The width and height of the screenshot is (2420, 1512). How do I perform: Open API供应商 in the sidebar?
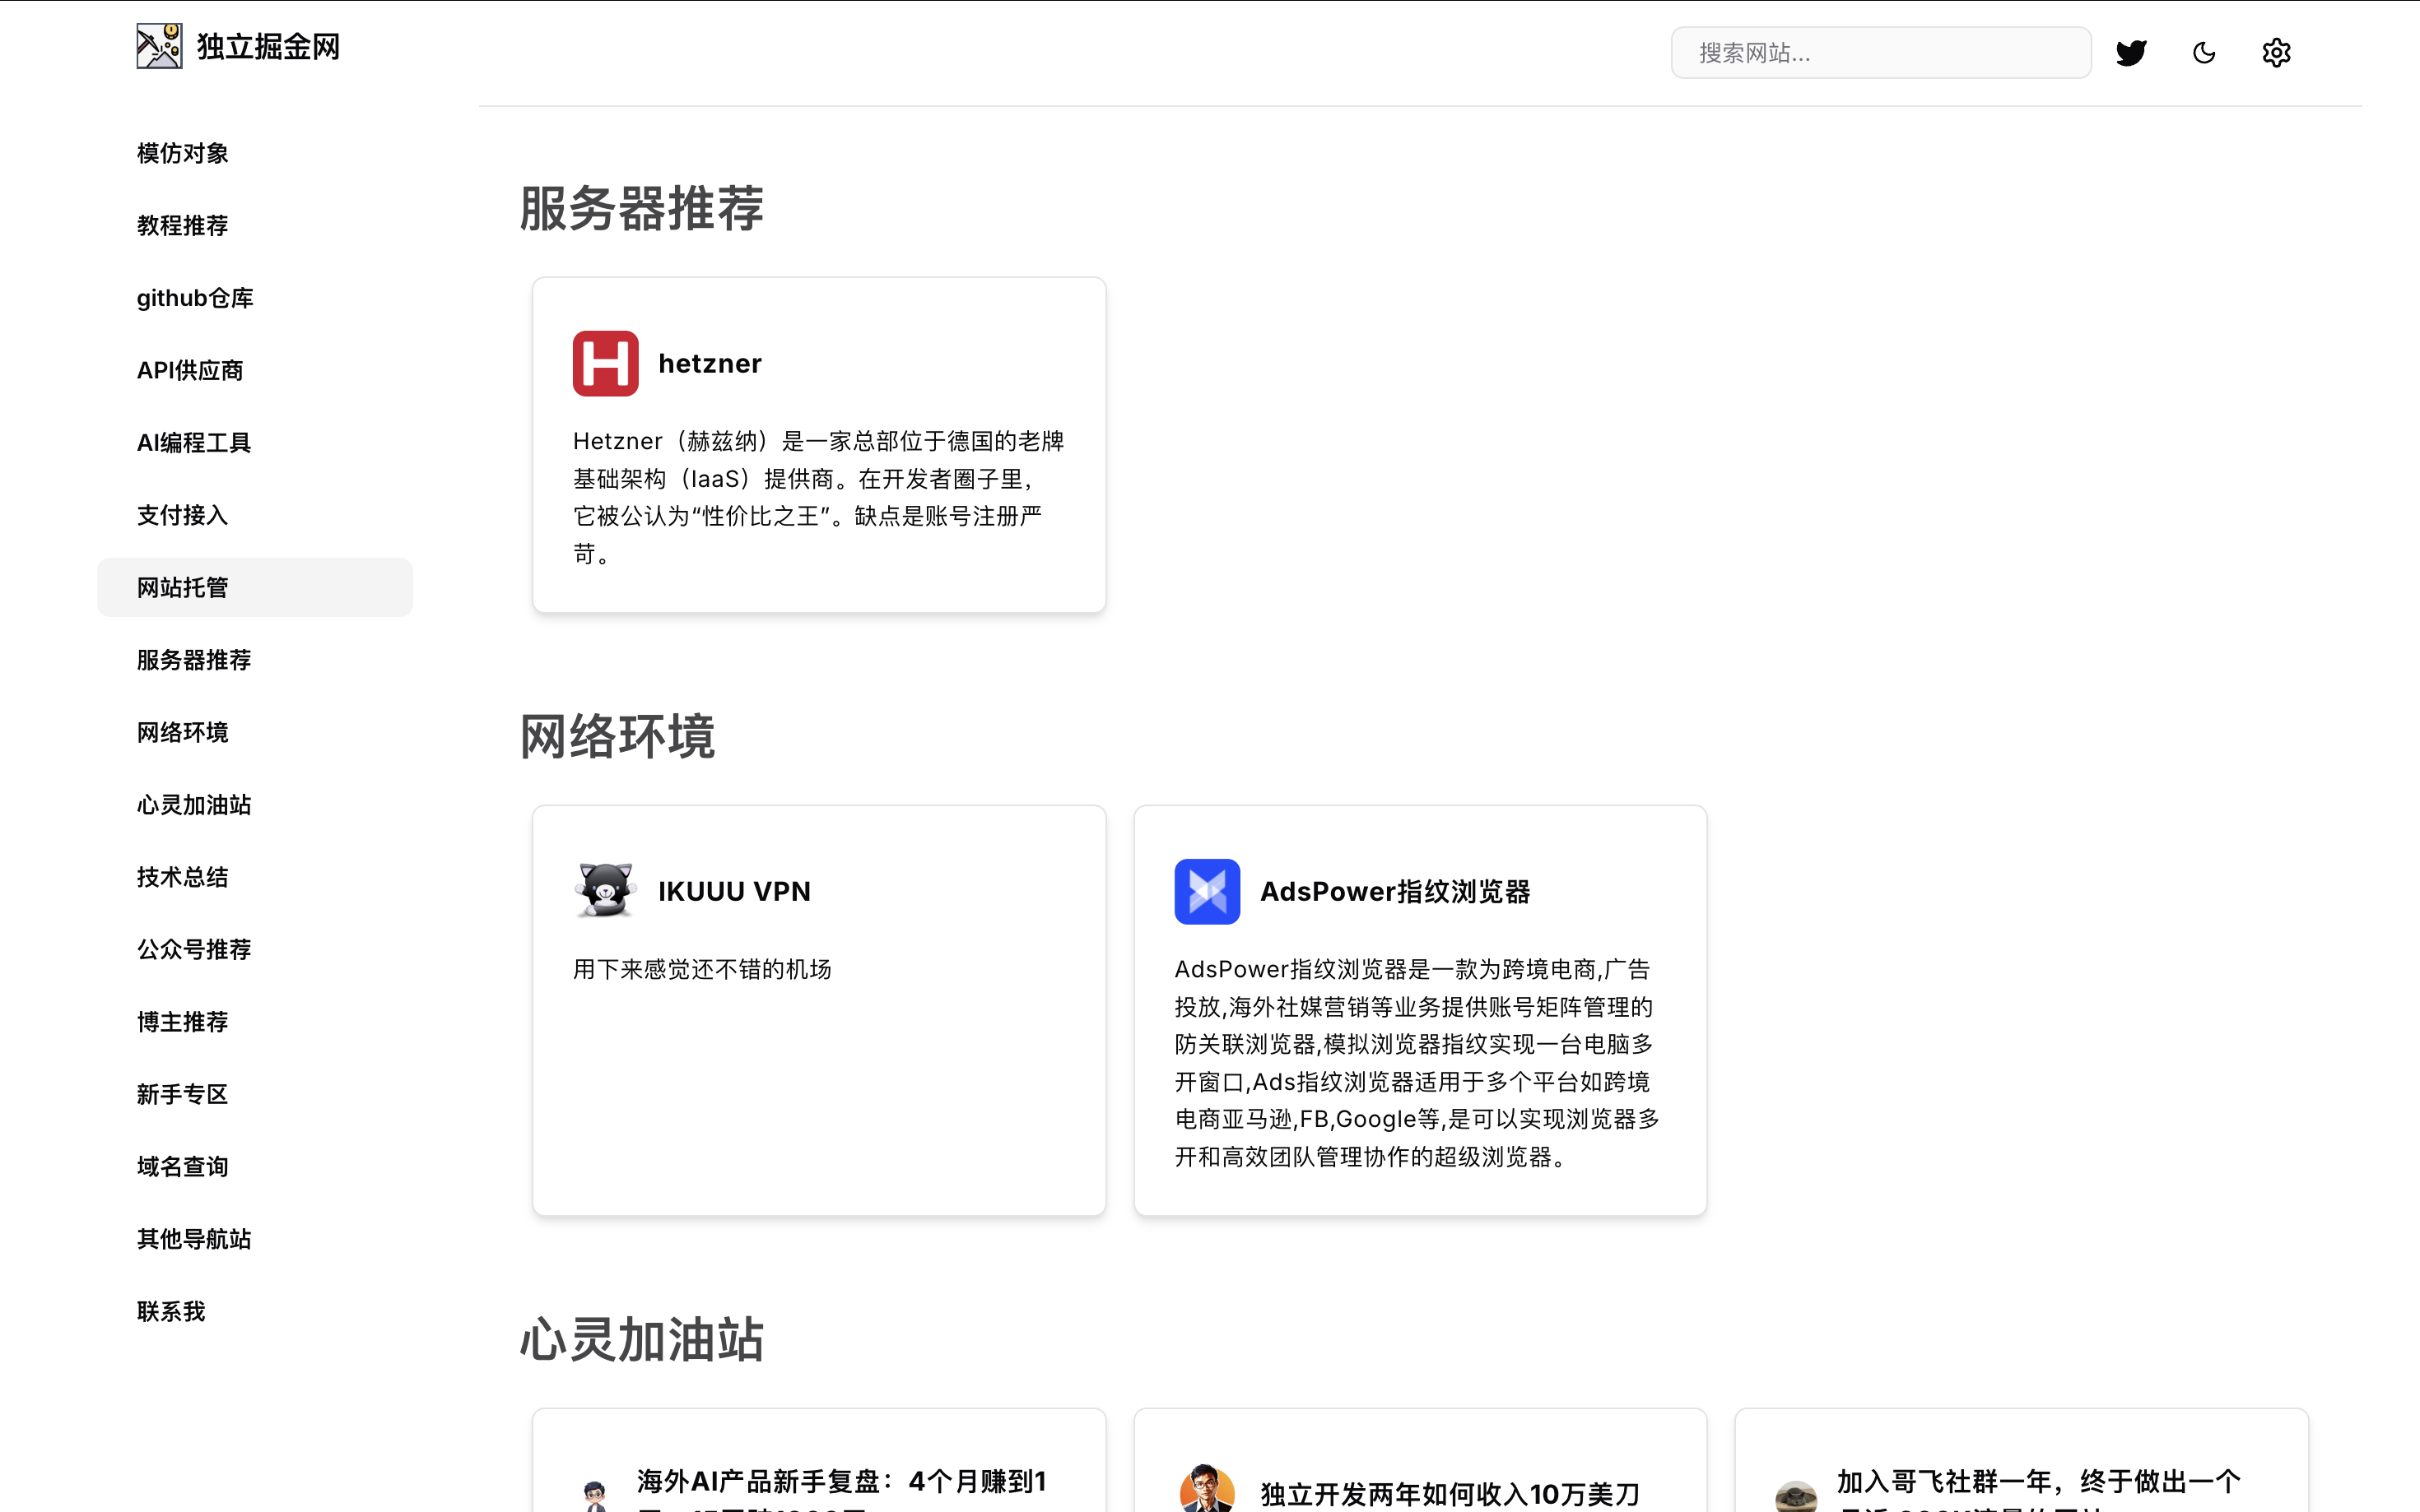(x=190, y=370)
